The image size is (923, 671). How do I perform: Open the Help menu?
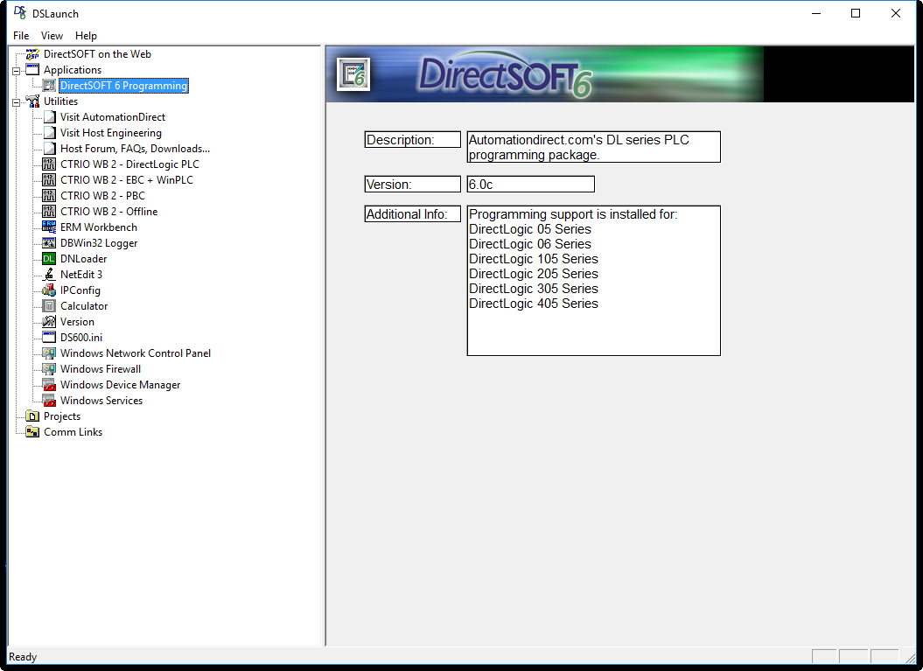coord(86,36)
